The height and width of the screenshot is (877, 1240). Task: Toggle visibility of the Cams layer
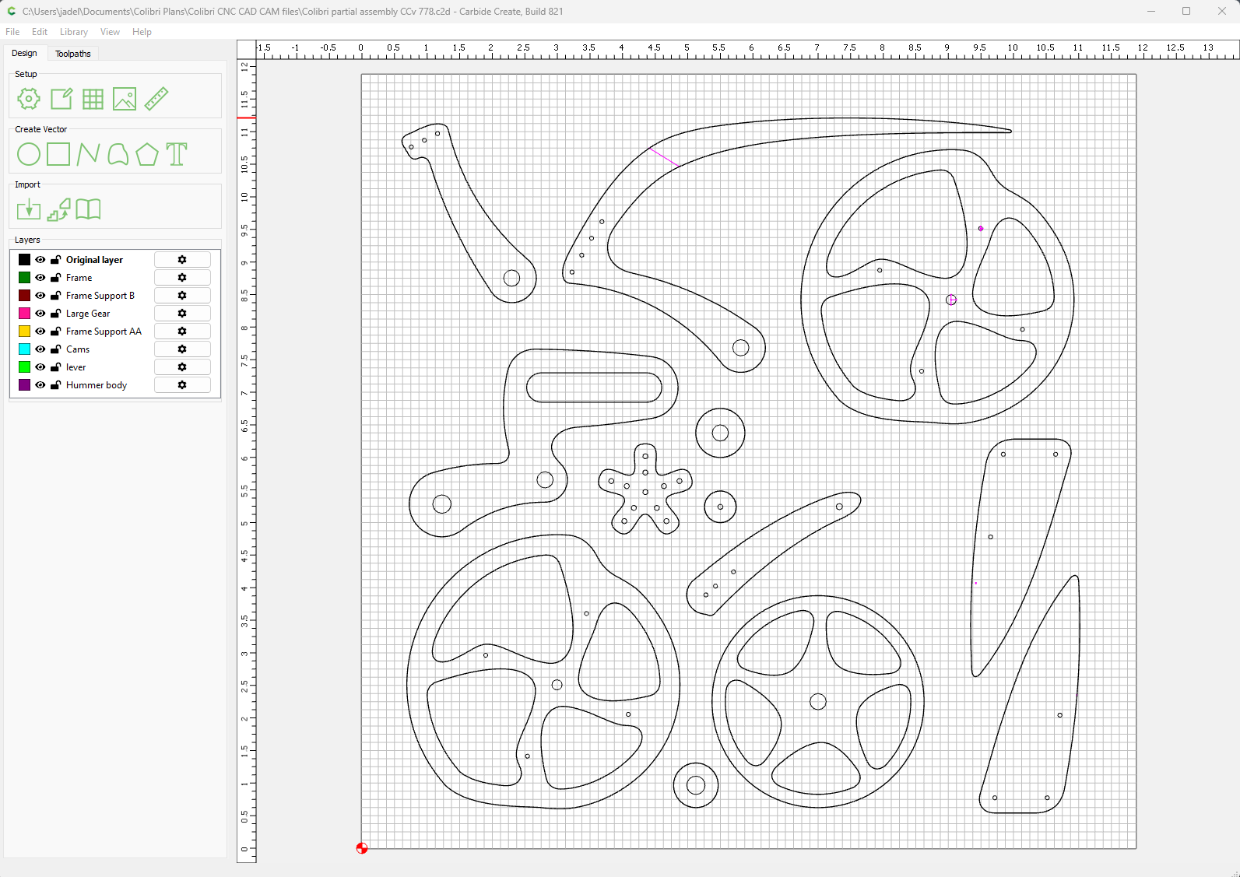click(40, 349)
